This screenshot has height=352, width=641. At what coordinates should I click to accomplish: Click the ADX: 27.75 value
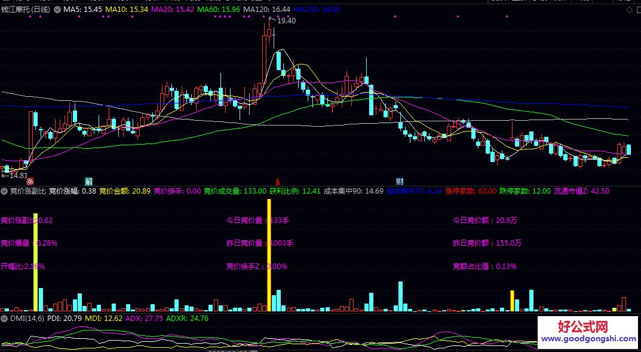click(x=145, y=318)
